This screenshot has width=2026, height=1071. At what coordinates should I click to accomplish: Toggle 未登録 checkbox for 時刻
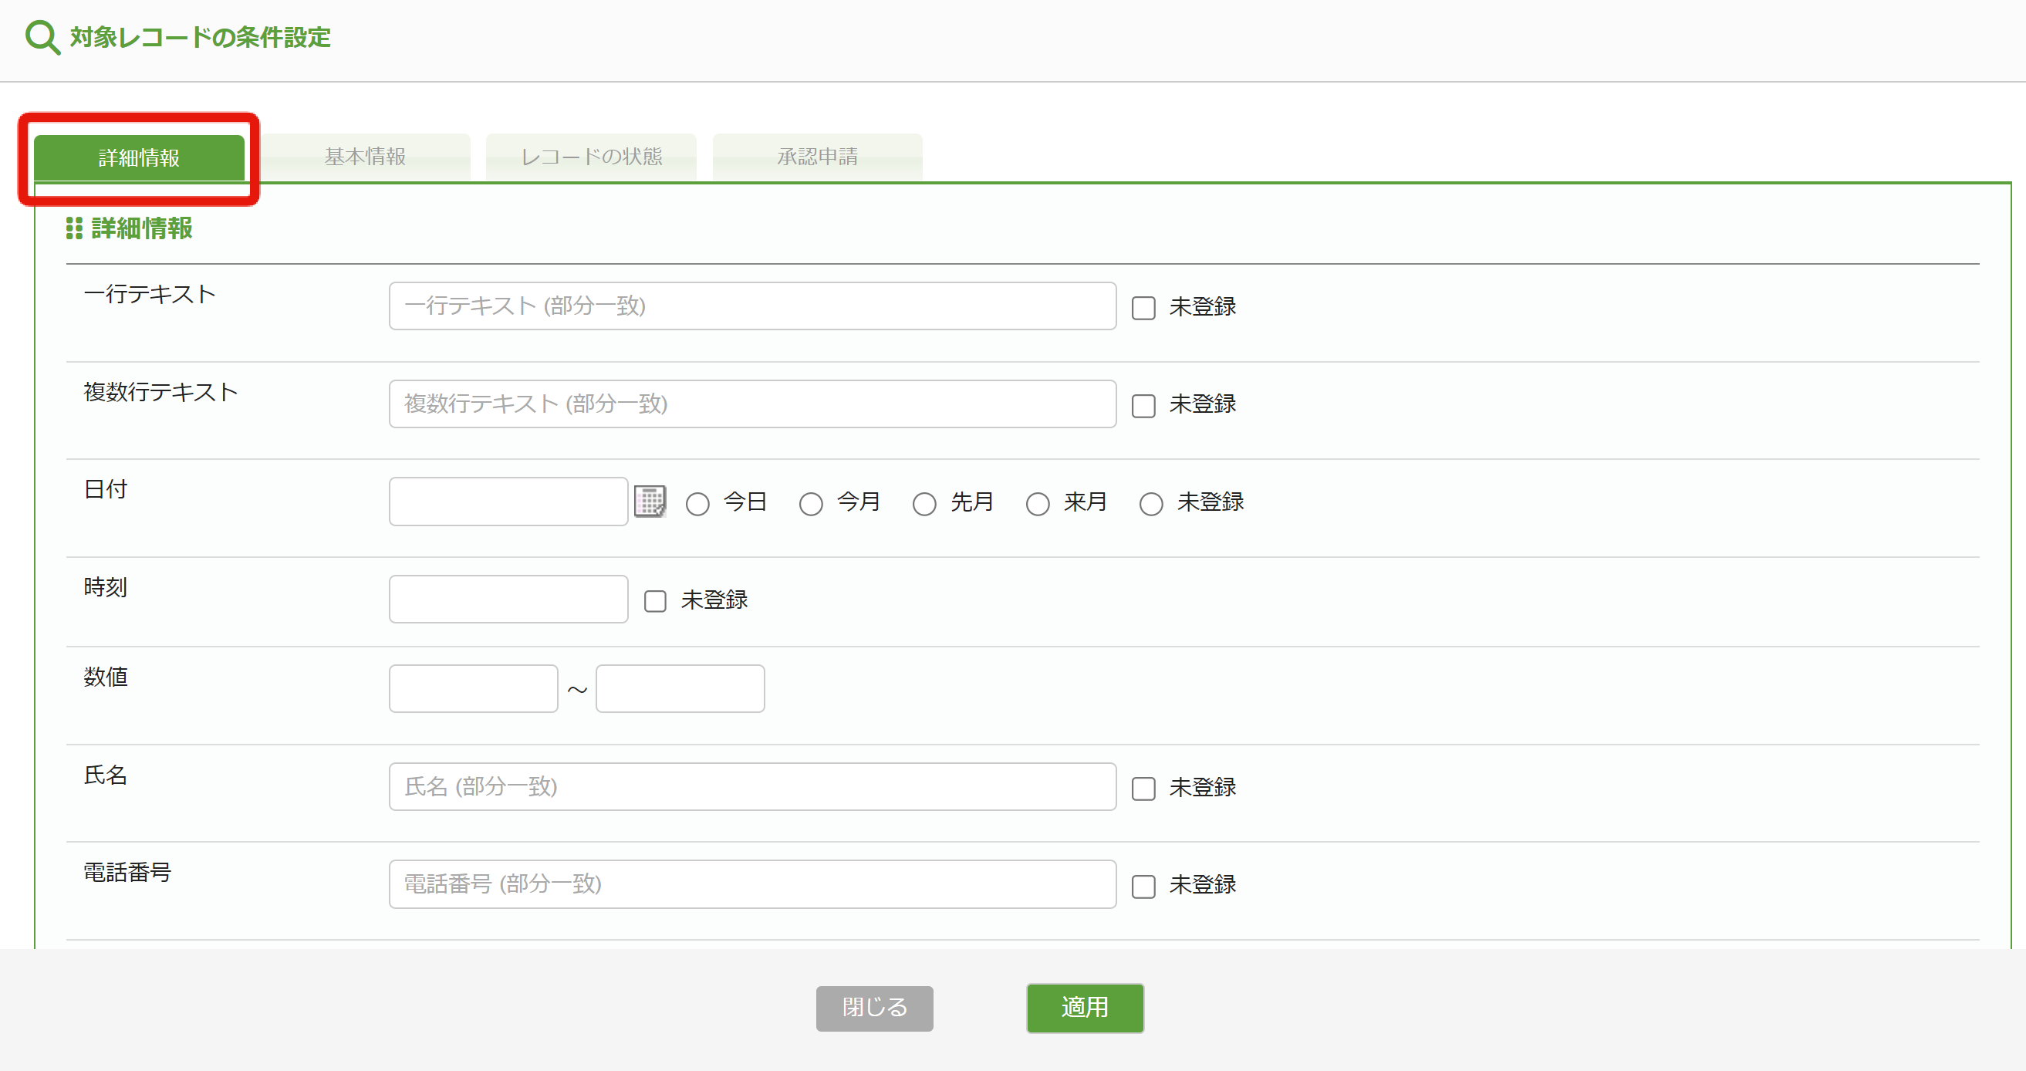pos(655,600)
